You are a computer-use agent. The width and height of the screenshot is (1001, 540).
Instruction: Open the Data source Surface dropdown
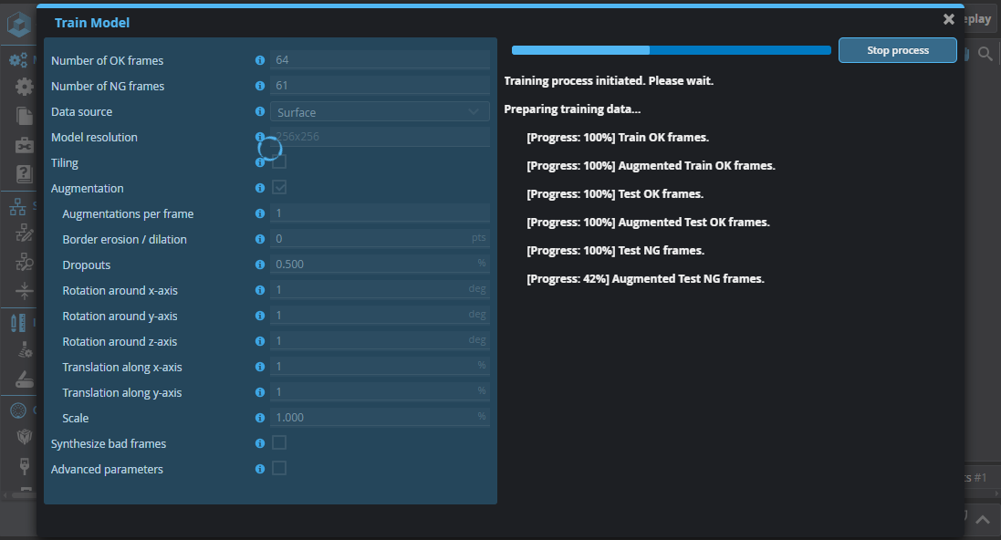[x=380, y=112]
